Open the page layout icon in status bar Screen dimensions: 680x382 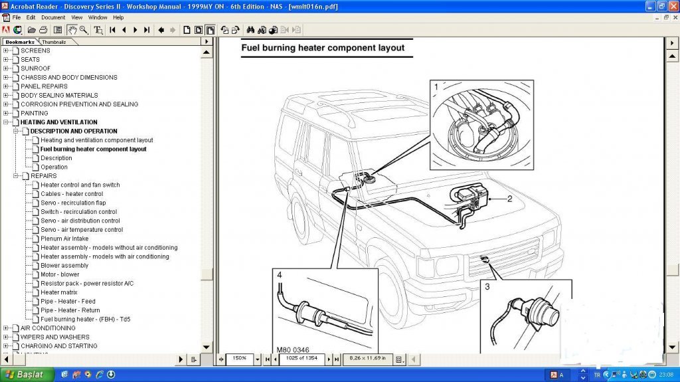tap(399, 359)
